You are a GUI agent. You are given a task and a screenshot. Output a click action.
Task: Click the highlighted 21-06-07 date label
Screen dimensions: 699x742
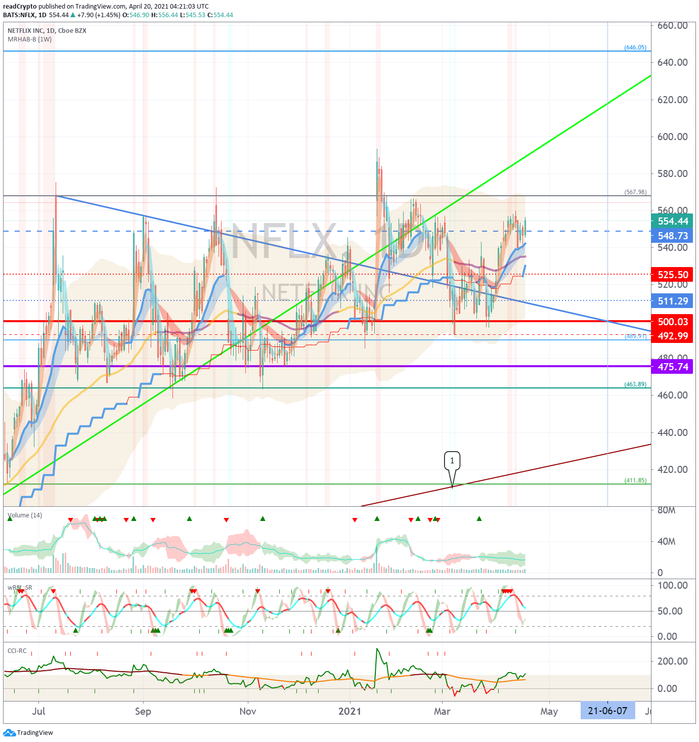(x=607, y=711)
